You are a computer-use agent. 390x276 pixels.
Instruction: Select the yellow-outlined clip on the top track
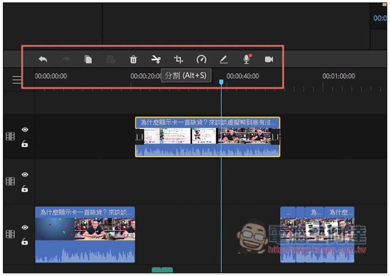click(x=207, y=137)
